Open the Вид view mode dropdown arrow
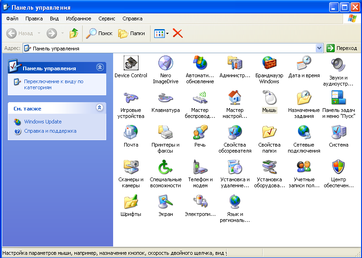362x258 pixels. (167, 33)
